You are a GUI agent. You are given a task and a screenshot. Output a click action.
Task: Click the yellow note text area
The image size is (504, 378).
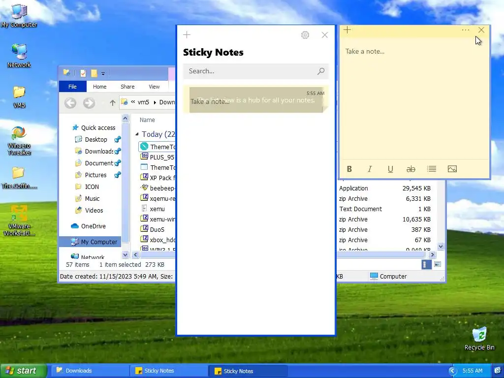pos(414,98)
